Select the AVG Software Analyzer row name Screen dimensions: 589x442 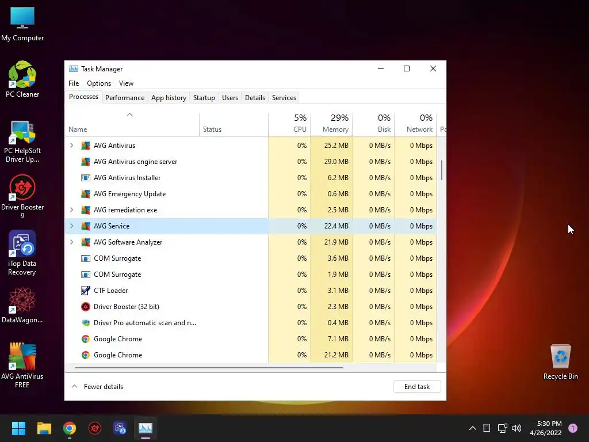[128, 242]
